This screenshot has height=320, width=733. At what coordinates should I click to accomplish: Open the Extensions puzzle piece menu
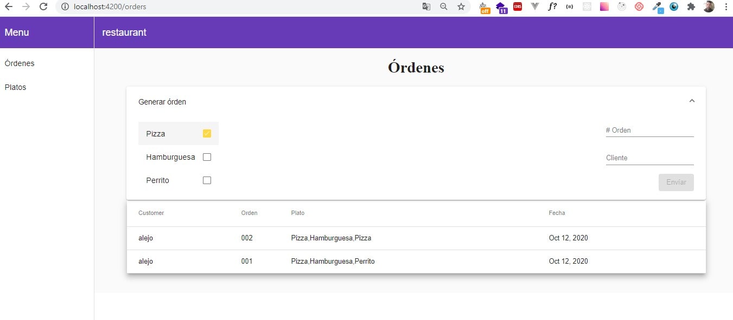point(691,7)
